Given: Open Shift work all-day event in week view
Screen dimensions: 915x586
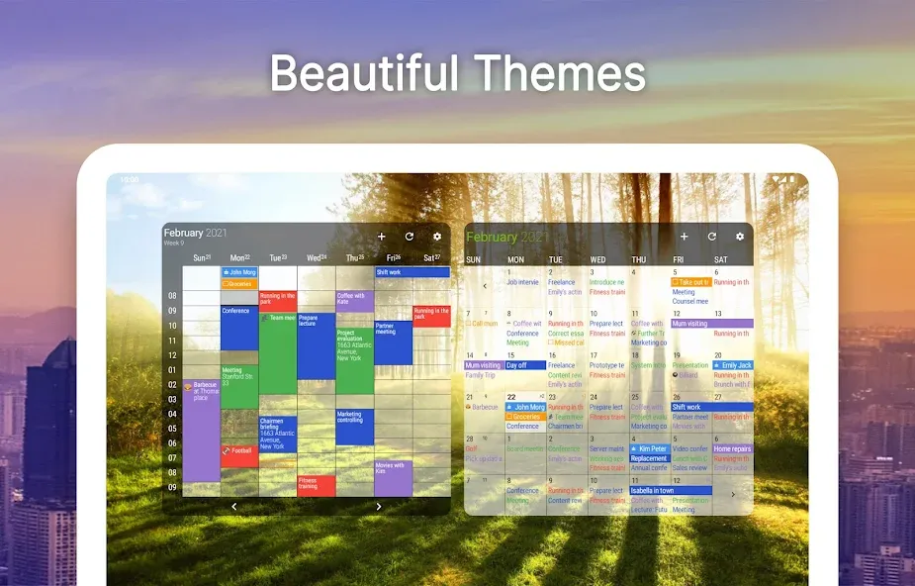Looking at the screenshot, I should pos(412,272).
